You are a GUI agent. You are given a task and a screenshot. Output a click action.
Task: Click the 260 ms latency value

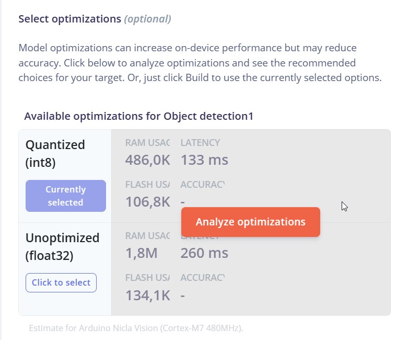pyautogui.click(x=204, y=253)
